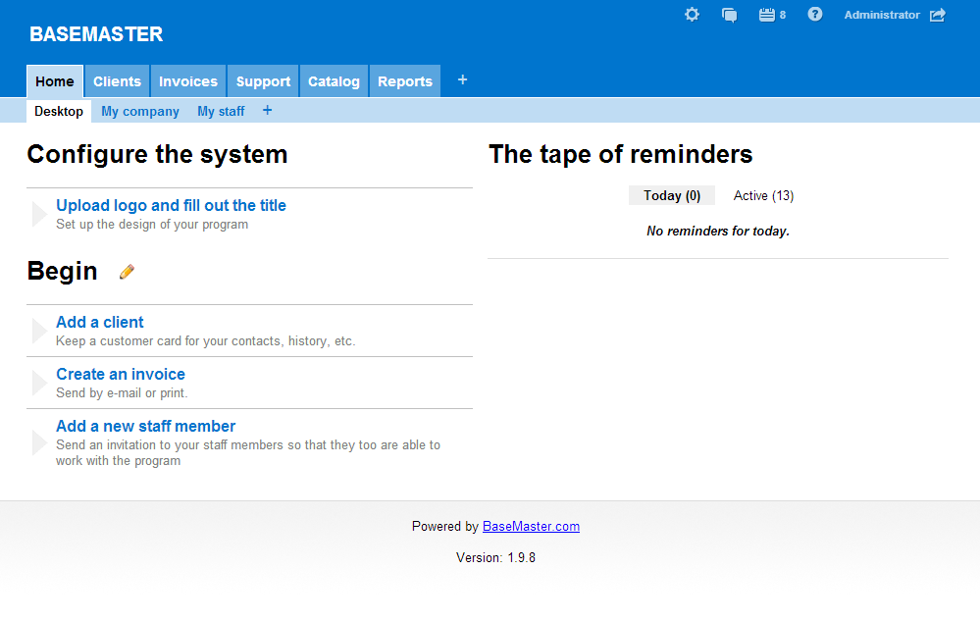Screen dimensions: 980x621
Task: Open the Catalog tab
Action: coord(334,81)
